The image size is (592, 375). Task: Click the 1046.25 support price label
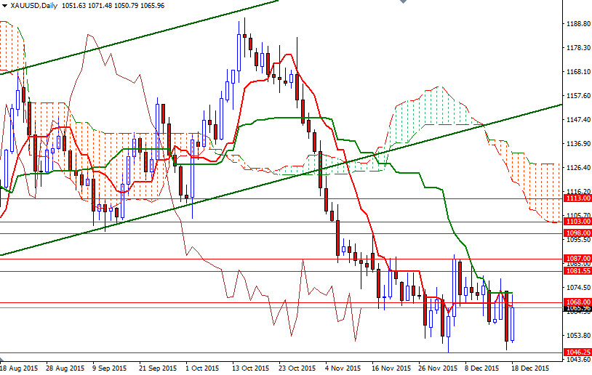point(577,352)
